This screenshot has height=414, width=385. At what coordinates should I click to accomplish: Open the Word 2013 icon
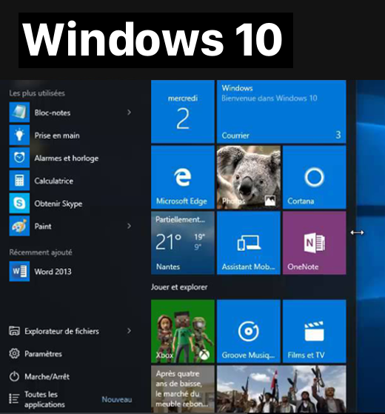tap(19, 271)
